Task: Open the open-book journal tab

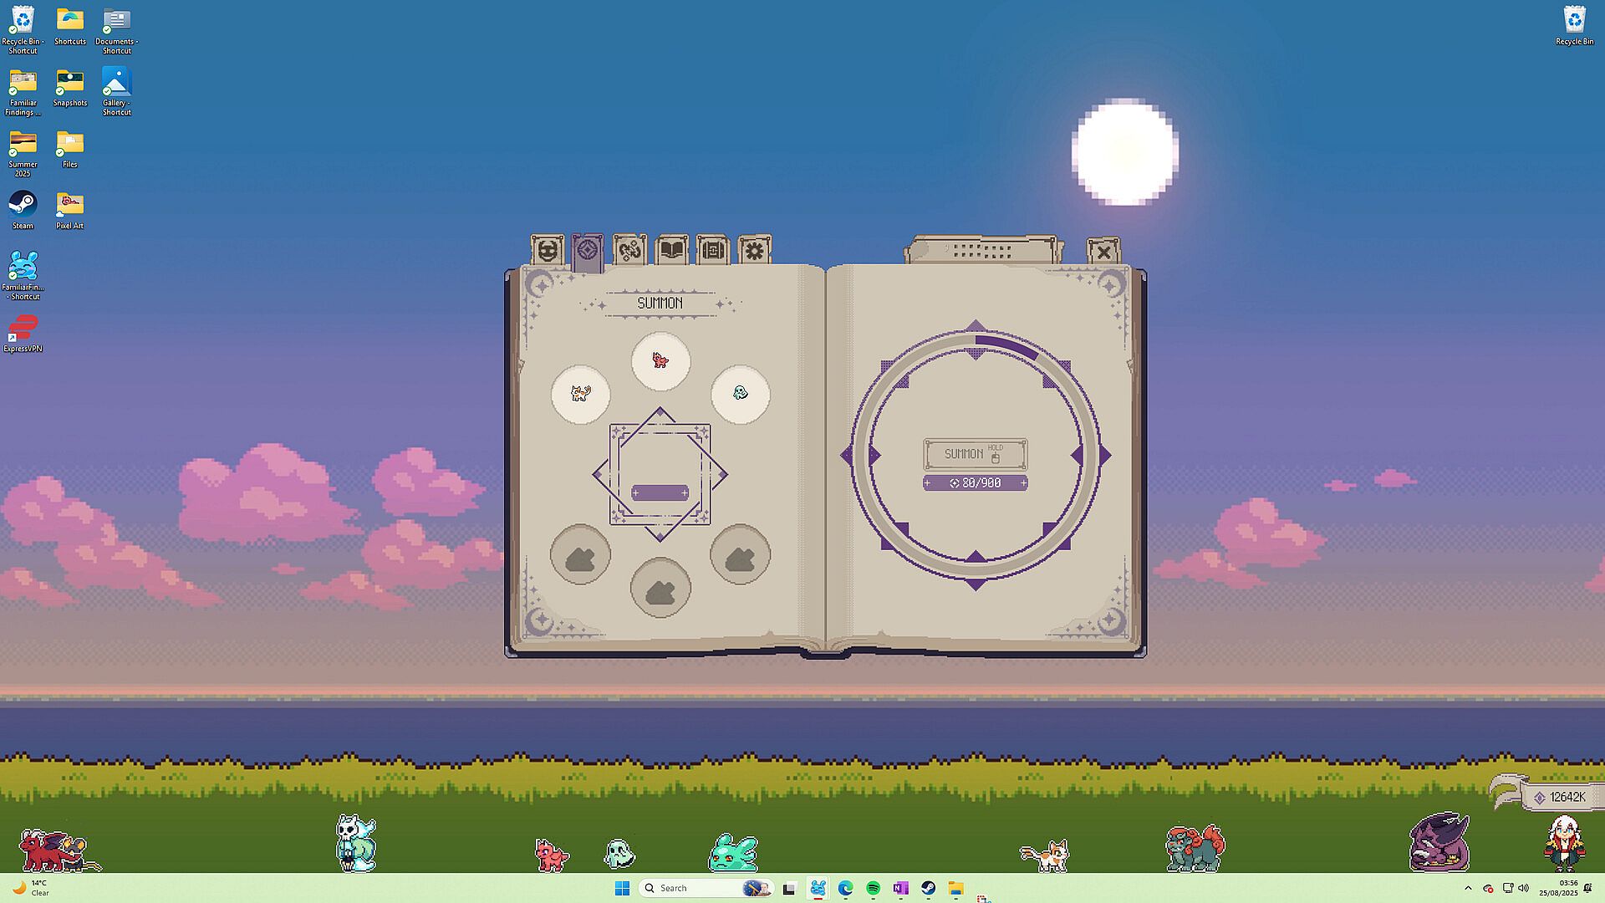Action: pos(671,250)
